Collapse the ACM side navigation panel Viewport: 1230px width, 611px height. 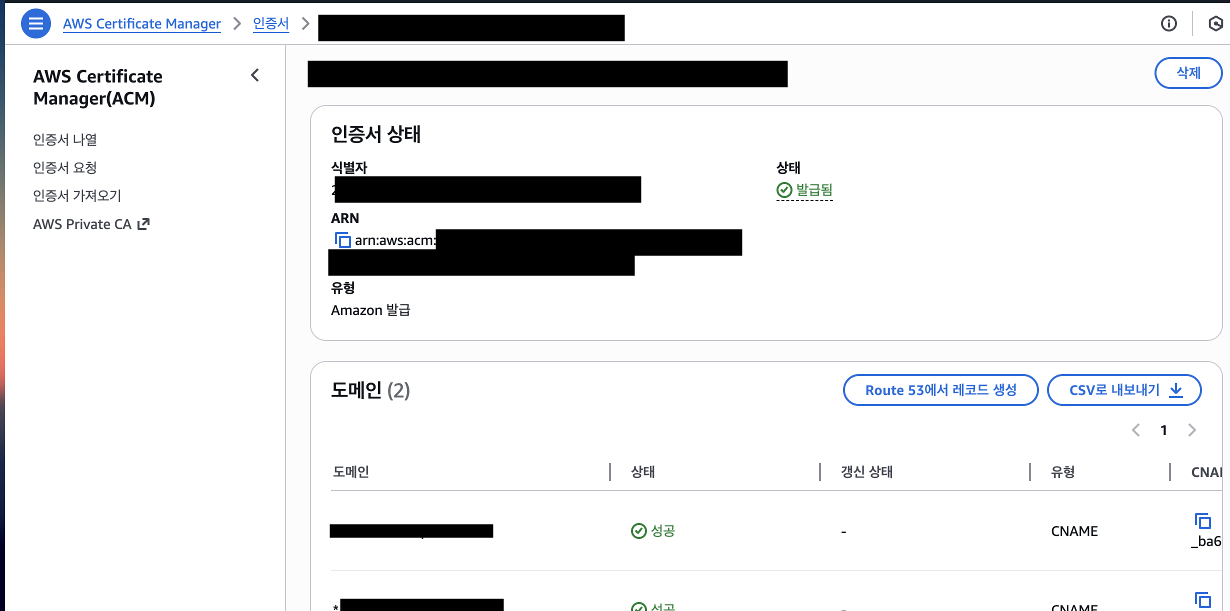click(x=255, y=75)
